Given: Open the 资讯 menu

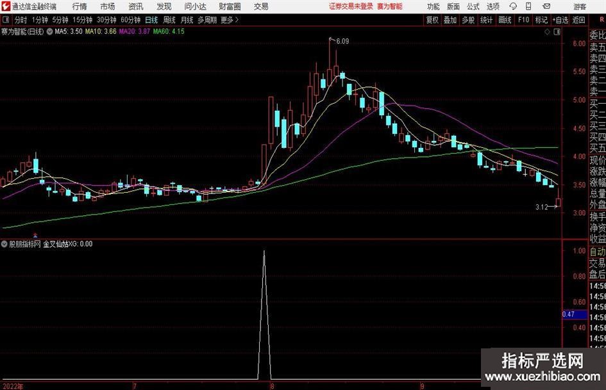Looking at the screenshot, I should (x=136, y=6).
